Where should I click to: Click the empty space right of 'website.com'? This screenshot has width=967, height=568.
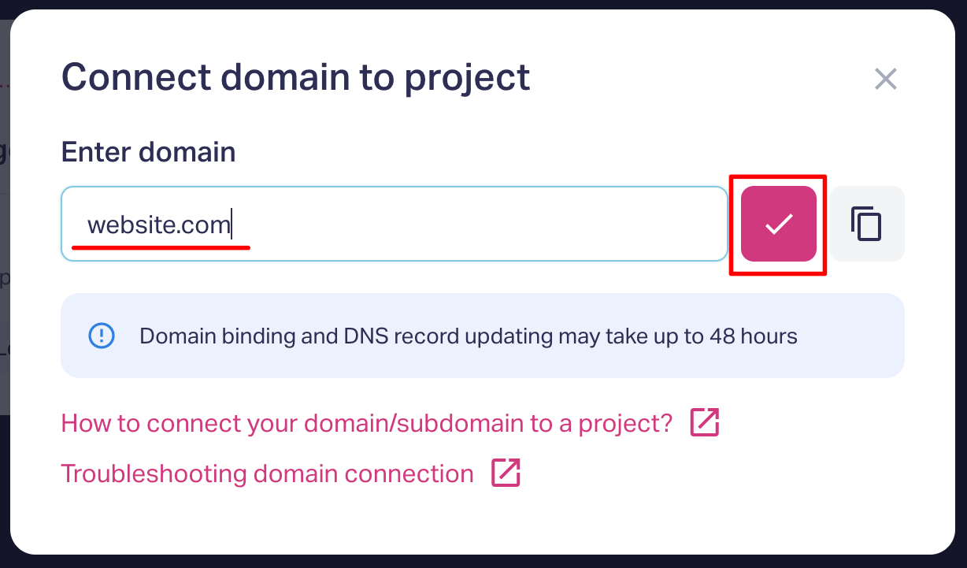[488, 225]
